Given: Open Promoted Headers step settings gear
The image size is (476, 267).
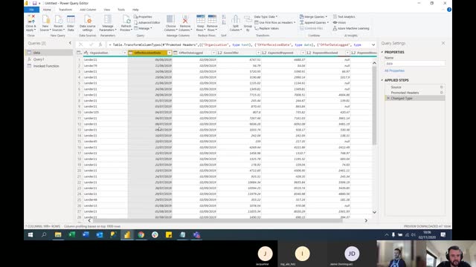Looking at the screenshot, I should click(441, 93).
